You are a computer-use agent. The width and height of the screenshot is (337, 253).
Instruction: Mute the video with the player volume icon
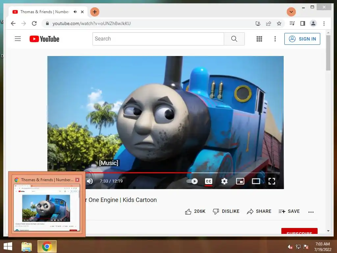click(90, 181)
